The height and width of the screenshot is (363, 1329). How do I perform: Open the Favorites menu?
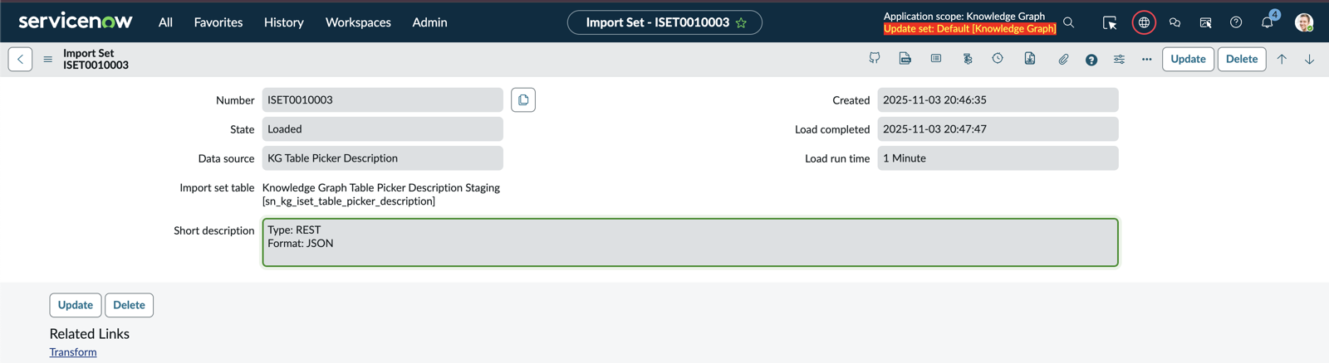point(218,22)
